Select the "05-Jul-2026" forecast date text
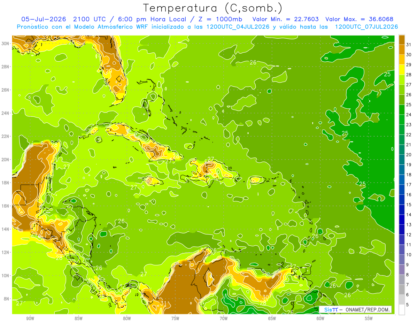This screenshot has width=418, height=323. [x=44, y=19]
